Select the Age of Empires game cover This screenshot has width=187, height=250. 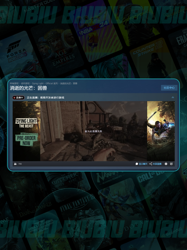[x=59, y=50]
